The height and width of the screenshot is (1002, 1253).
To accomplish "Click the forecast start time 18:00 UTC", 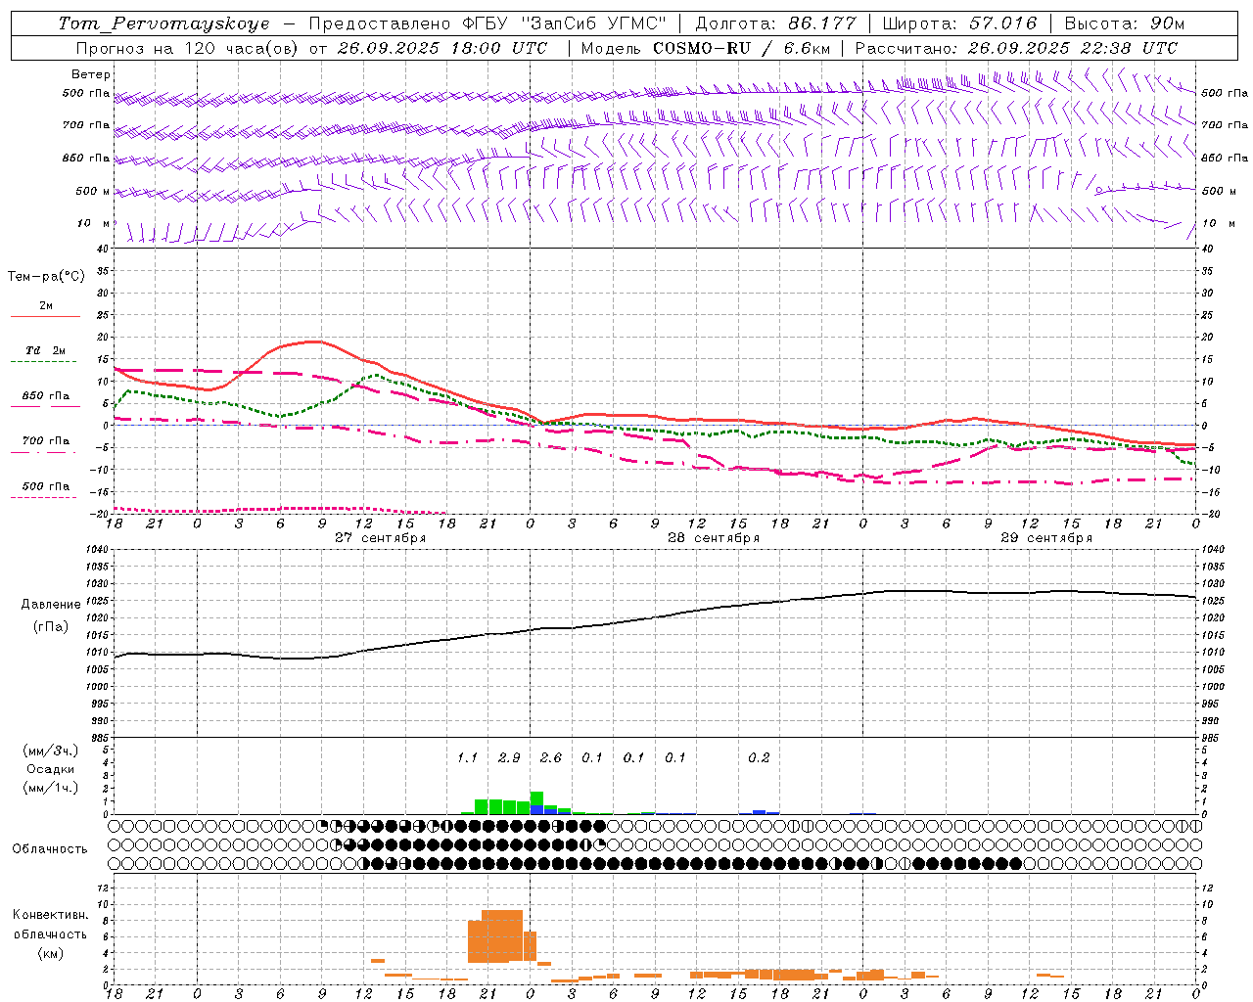I will (499, 48).
